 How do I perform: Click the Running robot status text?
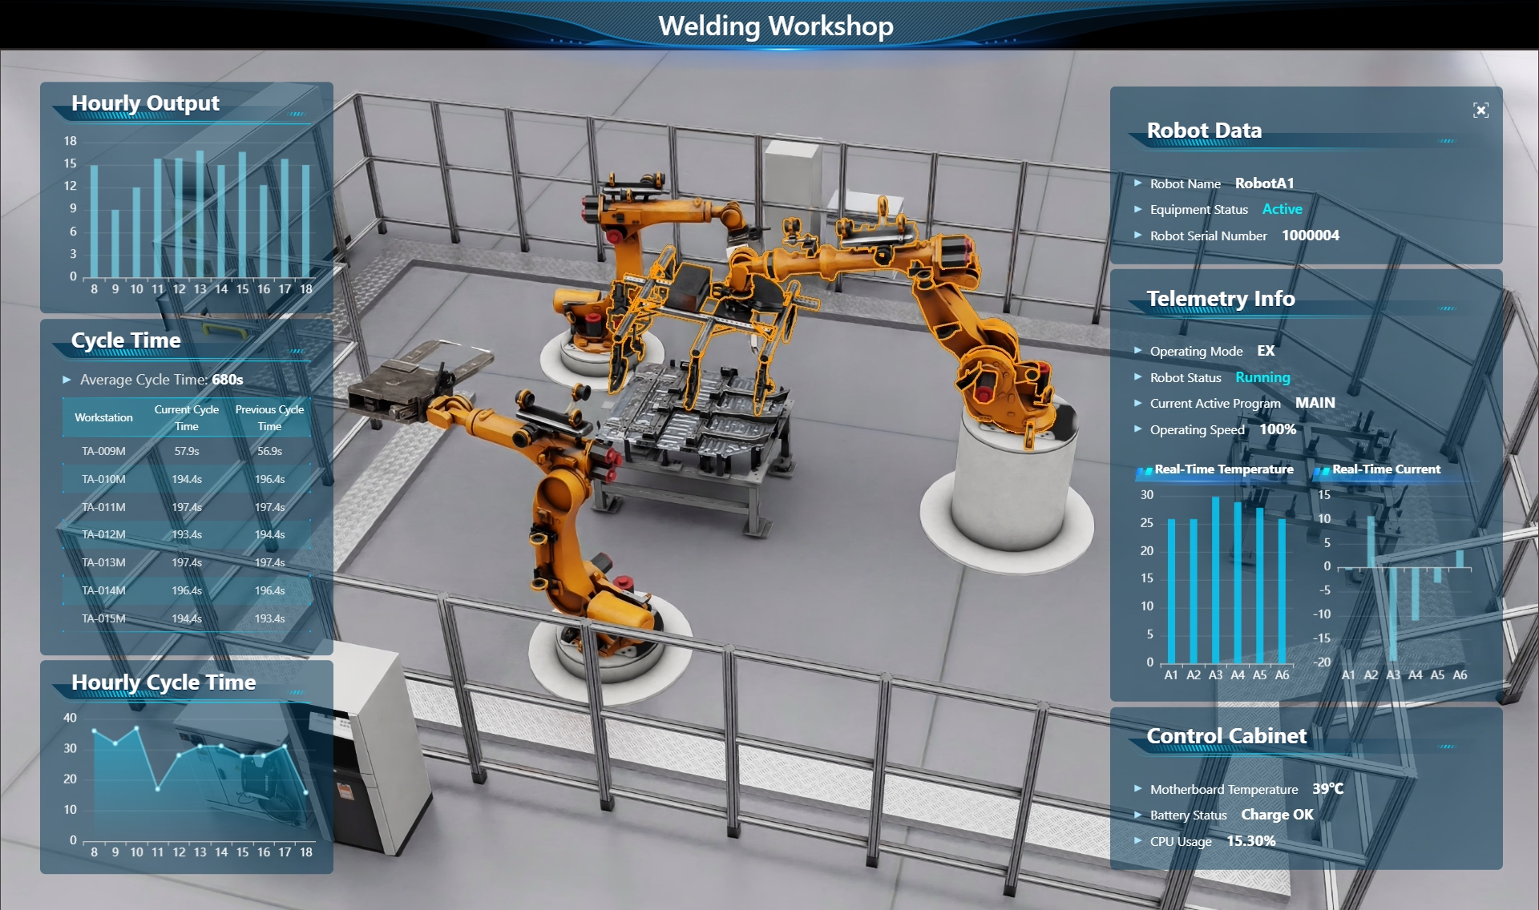coord(1262,377)
